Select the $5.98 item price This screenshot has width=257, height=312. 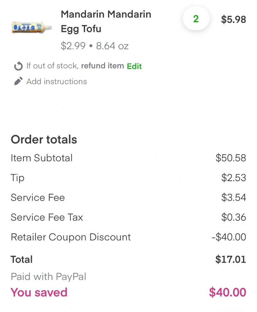point(233,20)
